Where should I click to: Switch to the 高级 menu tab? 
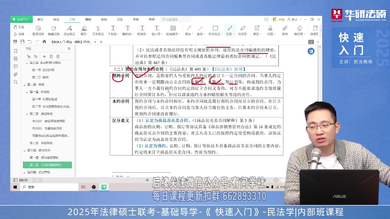pos(136,19)
